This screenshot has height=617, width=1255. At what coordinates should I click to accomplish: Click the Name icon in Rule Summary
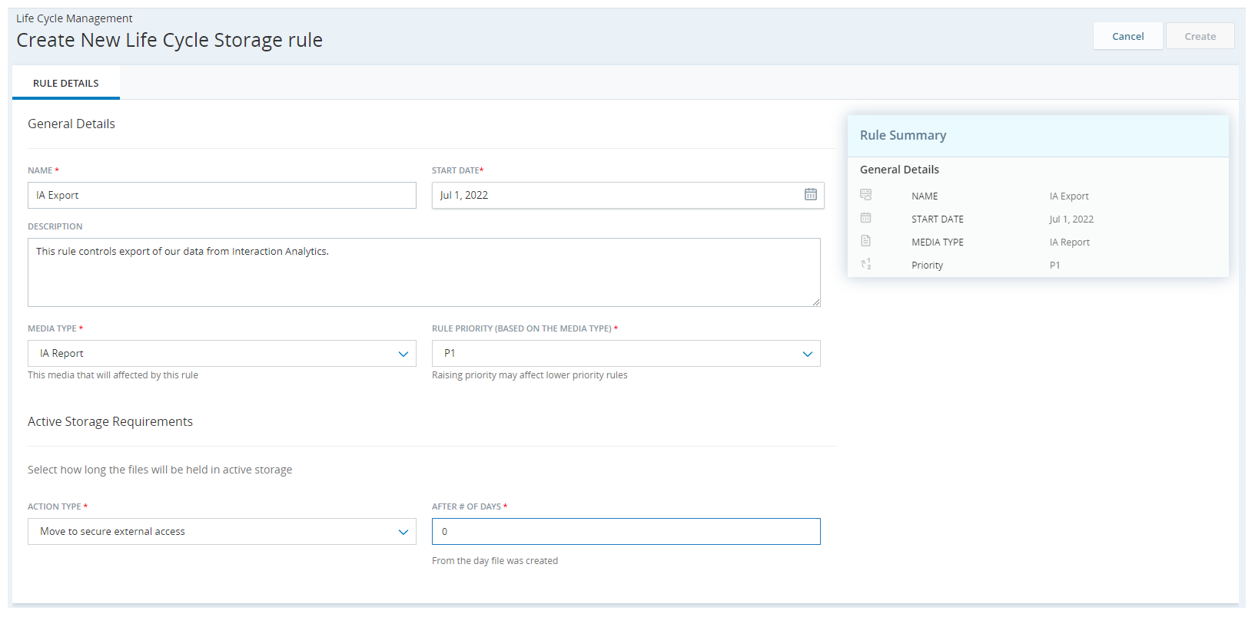tap(865, 195)
